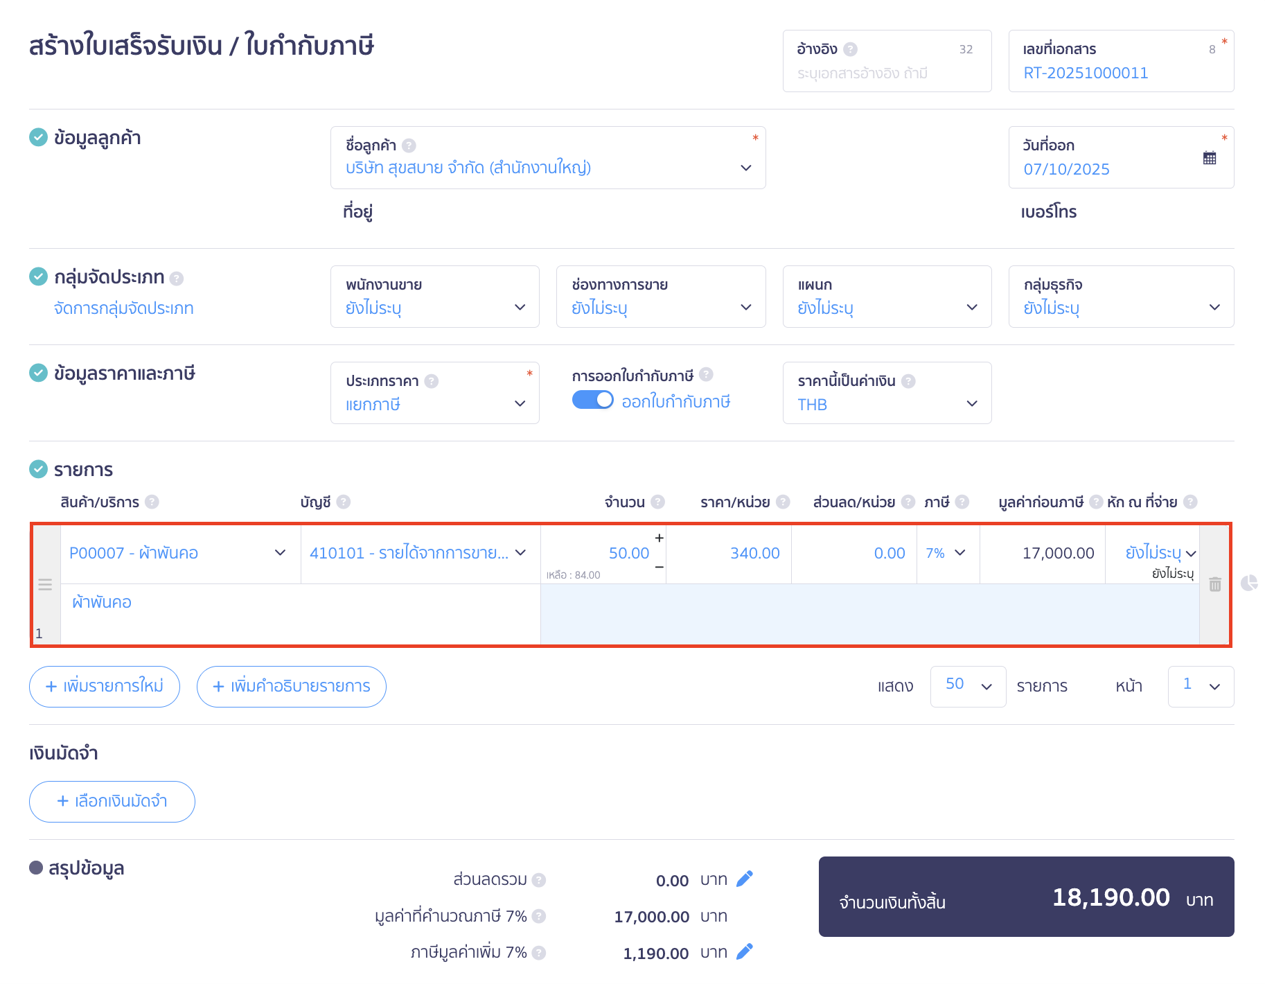
Task: Edit 7% VAT amount with pencil icon
Action: click(x=744, y=951)
